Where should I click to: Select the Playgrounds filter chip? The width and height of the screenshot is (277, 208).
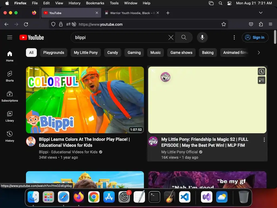pyautogui.click(x=54, y=53)
